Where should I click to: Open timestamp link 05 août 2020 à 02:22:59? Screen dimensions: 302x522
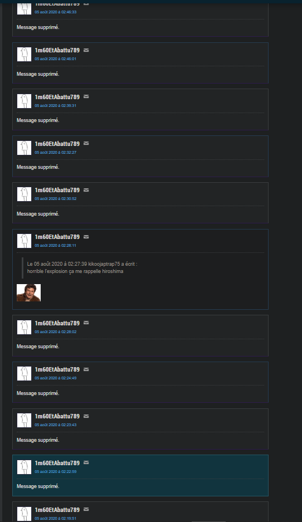click(x=55, y=472)
